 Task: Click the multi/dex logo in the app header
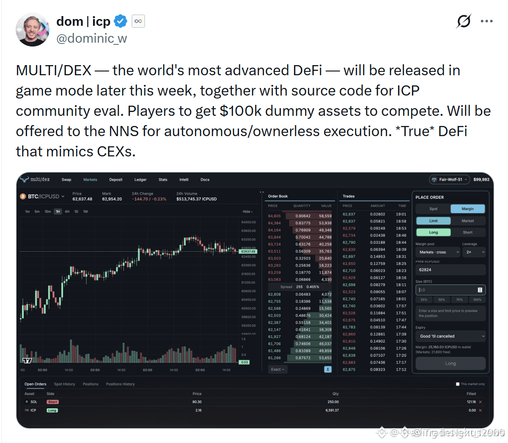35,180
